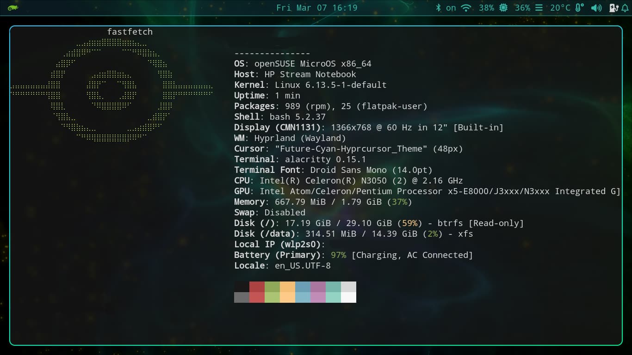Click the WM Hyprland (Wayland) line
632x355 pixels.
(x=290, y=138)
